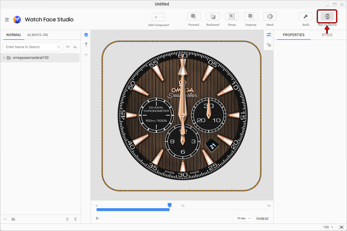Open the hamburger main menu
Screen dimensions: 347x231
pos(7,20)
